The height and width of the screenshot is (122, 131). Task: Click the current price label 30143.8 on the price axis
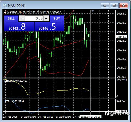pyautogui.click(x=121, y=37)
